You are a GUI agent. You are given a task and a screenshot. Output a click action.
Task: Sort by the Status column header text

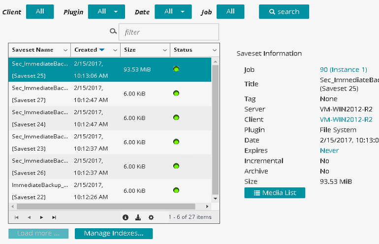[x=183, y=50]
